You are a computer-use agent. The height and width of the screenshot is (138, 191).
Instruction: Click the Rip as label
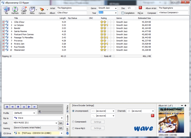tap(140, 13)
